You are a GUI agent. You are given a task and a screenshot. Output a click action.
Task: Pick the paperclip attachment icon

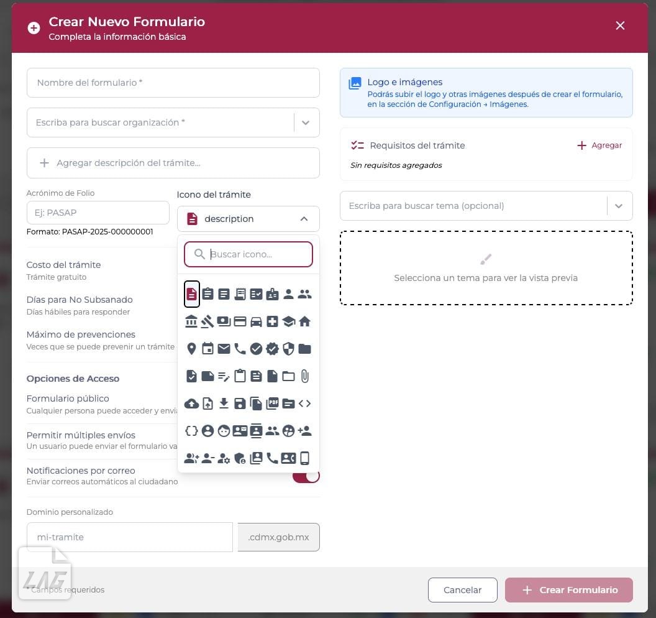(x=304, y=376)
